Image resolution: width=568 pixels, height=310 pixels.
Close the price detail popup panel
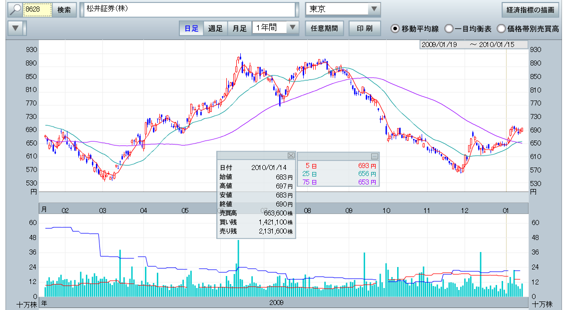pos(291,155)
